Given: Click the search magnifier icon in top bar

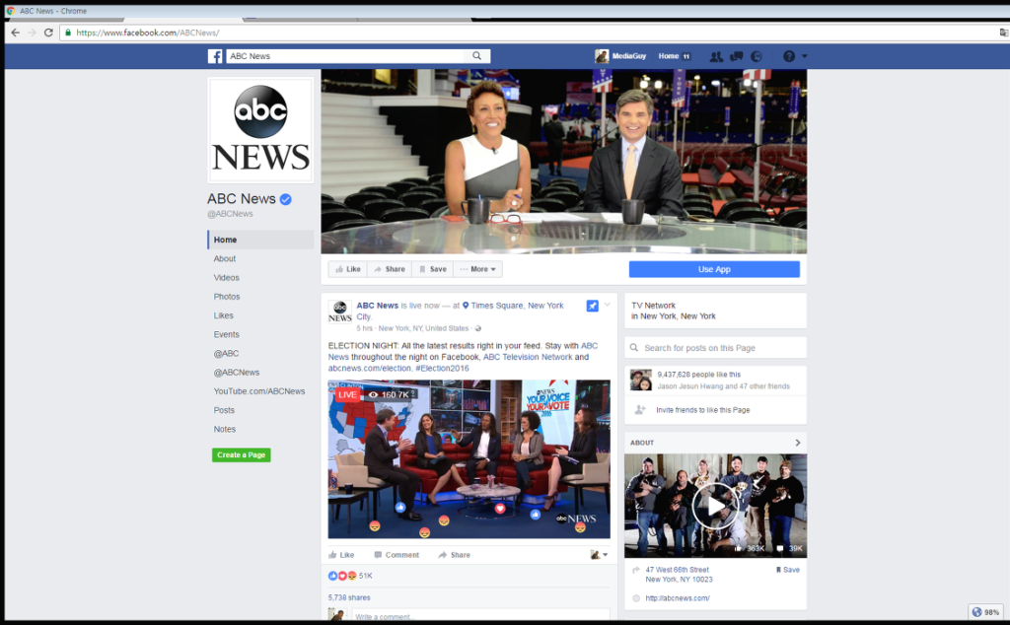Looking at the screenshot, I should [476, 56].
